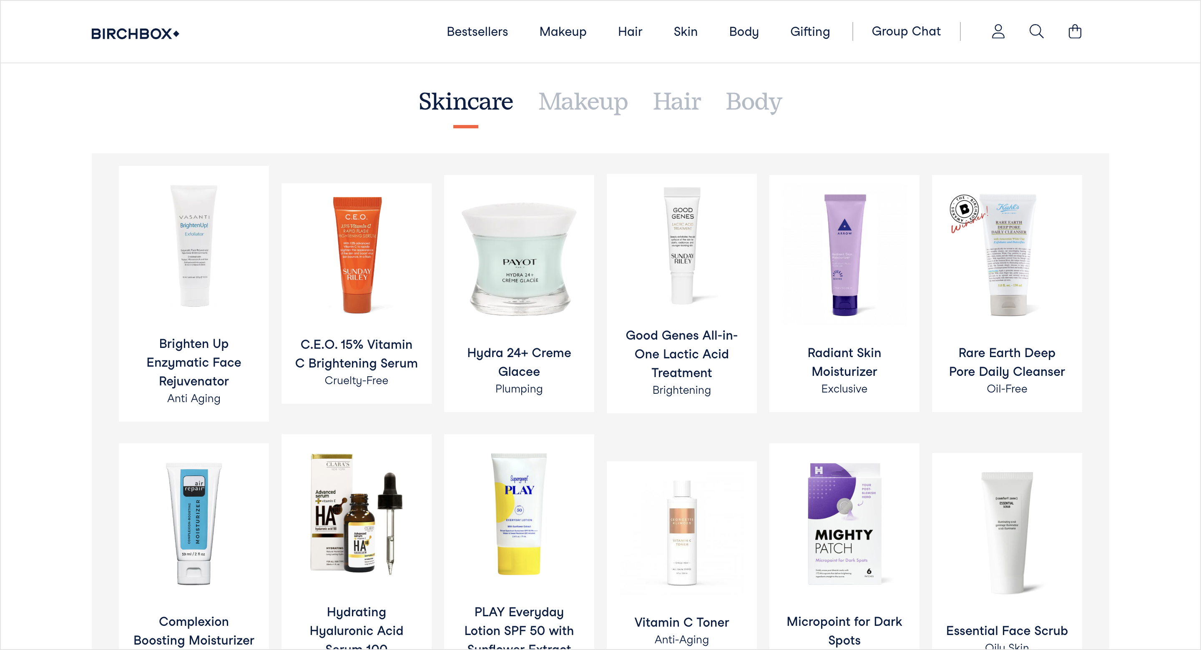Open the Makeup navigation menu
This screenshot has width=1201, height=650.
563,32
